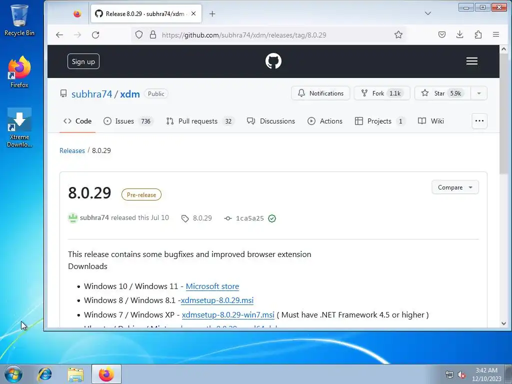Click the Notifications button

coord(320,93)
